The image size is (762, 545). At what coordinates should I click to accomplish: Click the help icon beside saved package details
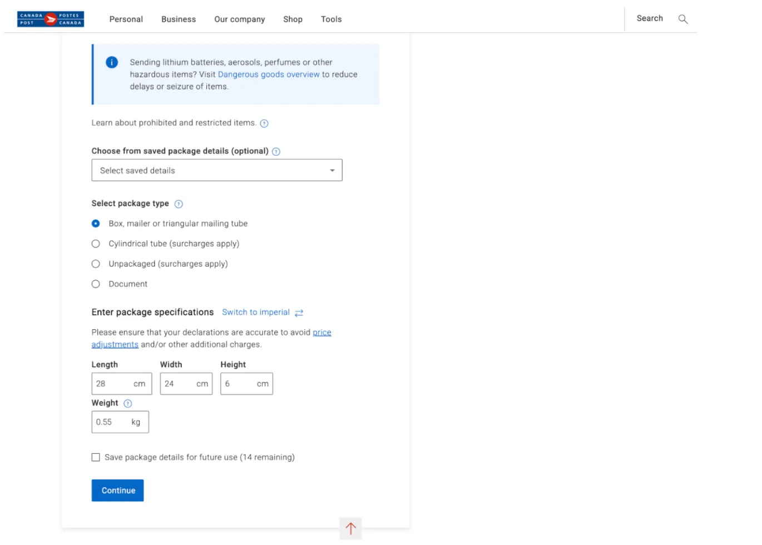point(276,151)
